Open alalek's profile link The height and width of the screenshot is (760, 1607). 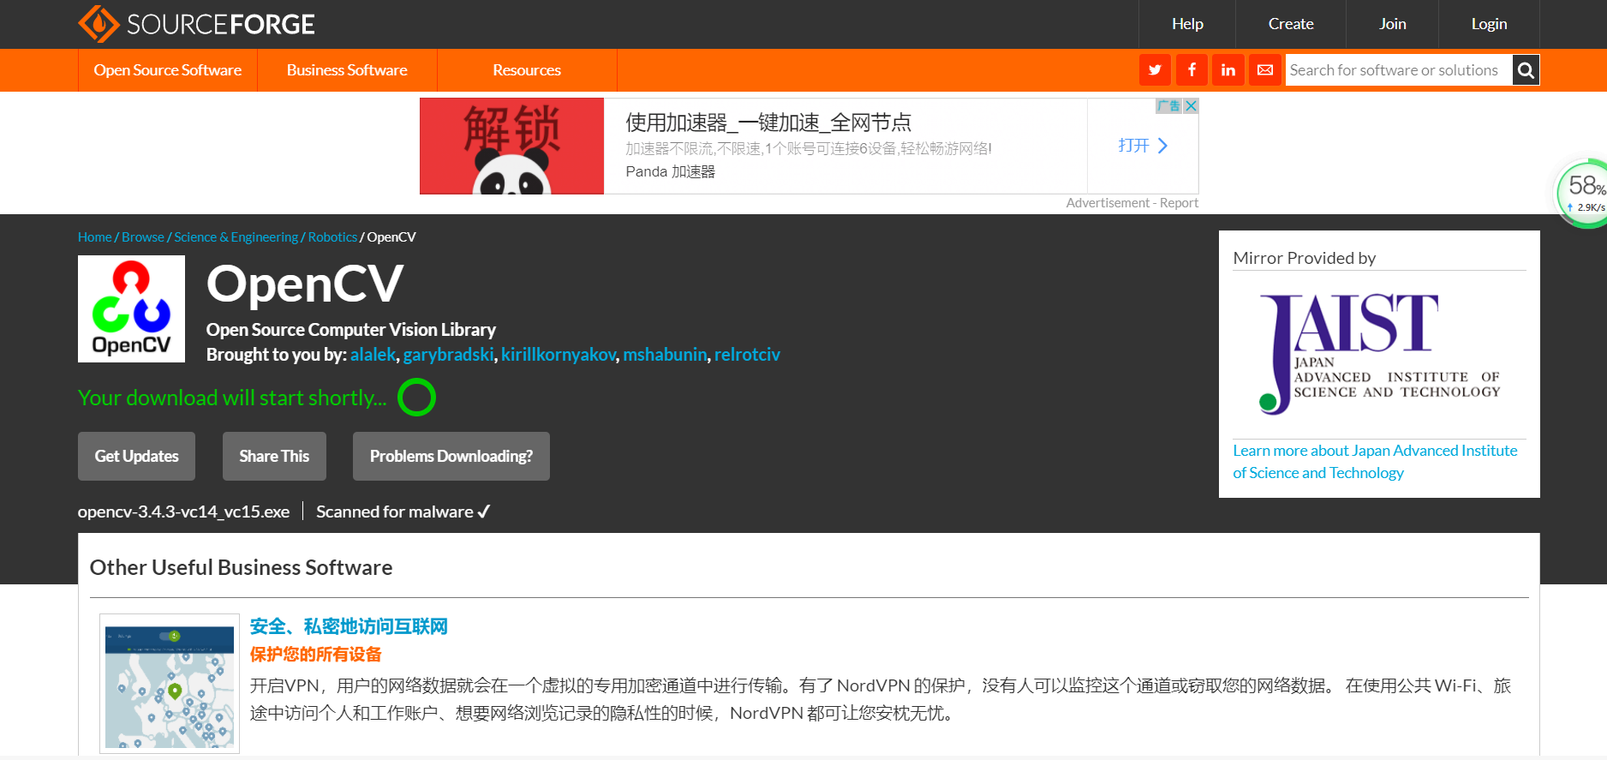pyautogui.click(x=373, y=355)
